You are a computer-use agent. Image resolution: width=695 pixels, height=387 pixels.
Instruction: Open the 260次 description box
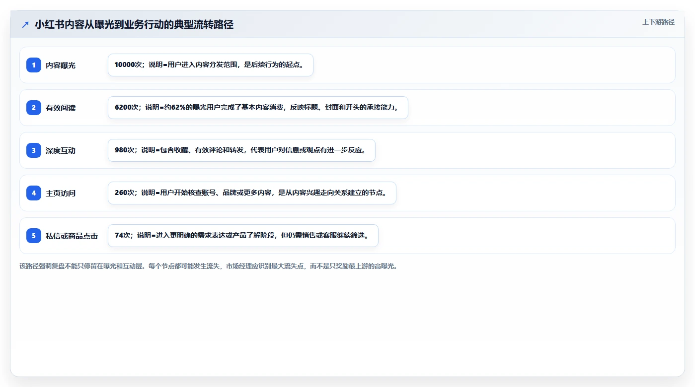point(252,193)
